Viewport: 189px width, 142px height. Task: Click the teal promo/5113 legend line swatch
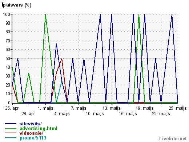point(11,138)
